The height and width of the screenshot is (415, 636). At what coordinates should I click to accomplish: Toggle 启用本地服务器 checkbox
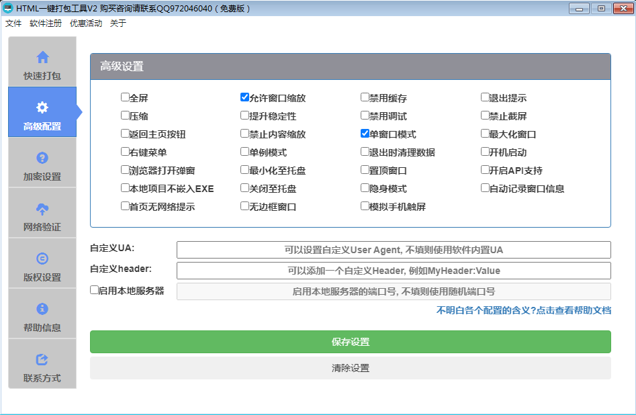tap(95, 290)
